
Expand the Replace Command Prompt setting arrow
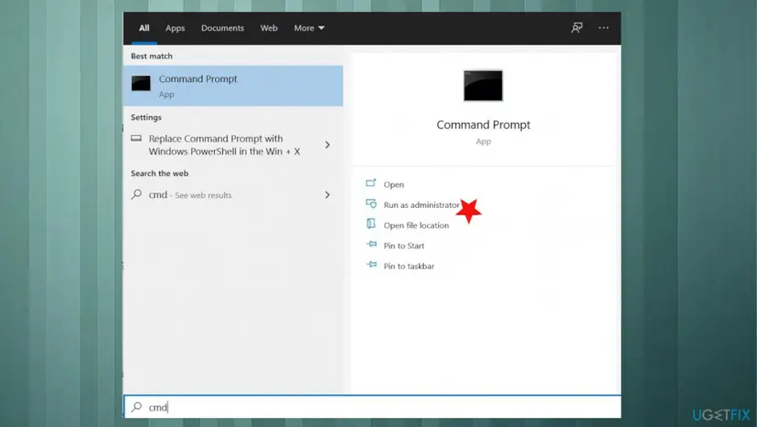327,144
